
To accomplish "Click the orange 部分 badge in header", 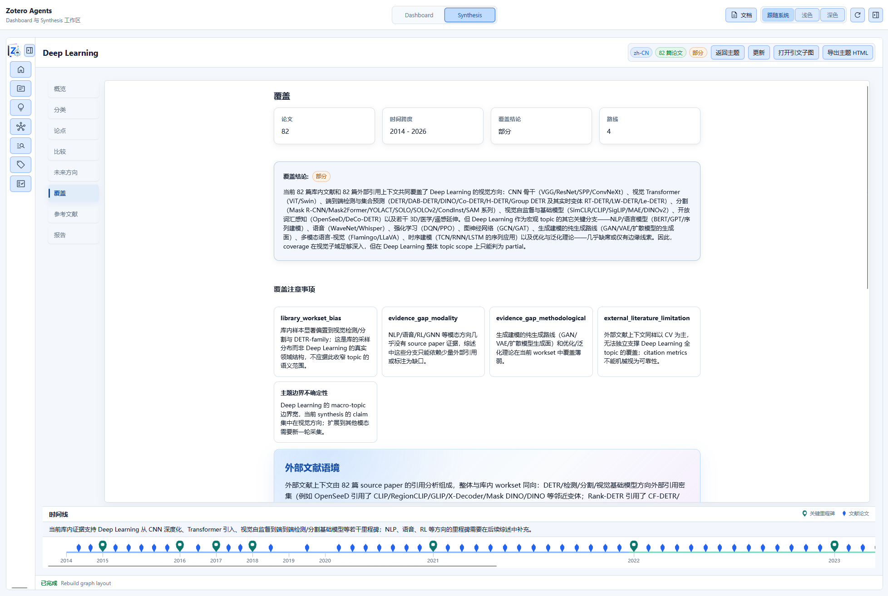I will coord(698,53).
